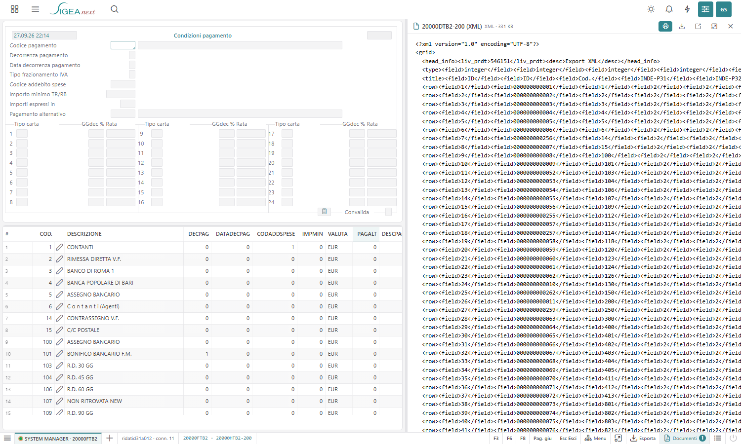Toggle the Tipo frazionamento IVA checkbox
This screenshot has width=741, height=444.
[x=132, y=74]
